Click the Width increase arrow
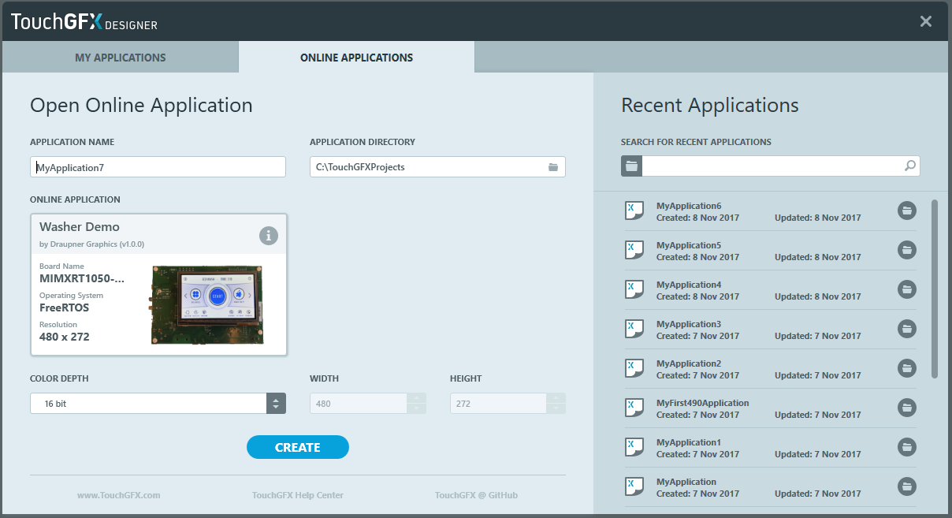 tap(416, 398)
